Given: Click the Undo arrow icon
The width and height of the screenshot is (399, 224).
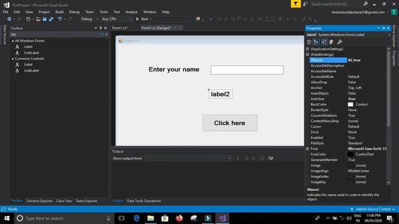Looking at the screenshot, I should [60, 19].
